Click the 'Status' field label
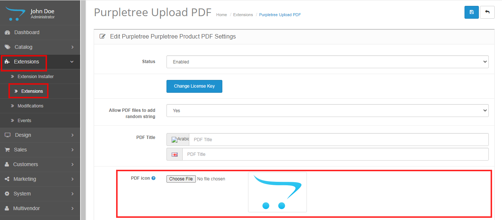 (149, 62)
